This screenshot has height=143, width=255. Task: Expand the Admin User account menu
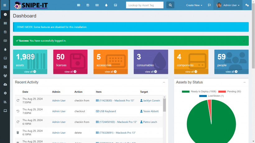pos(228,5)
